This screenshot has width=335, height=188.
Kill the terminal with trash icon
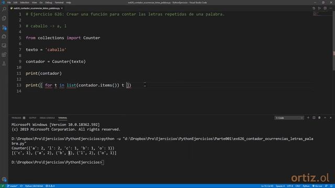click(319, 118)
